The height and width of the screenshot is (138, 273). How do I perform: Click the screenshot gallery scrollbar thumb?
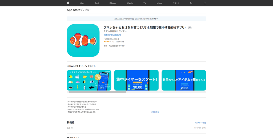(98, 92)
